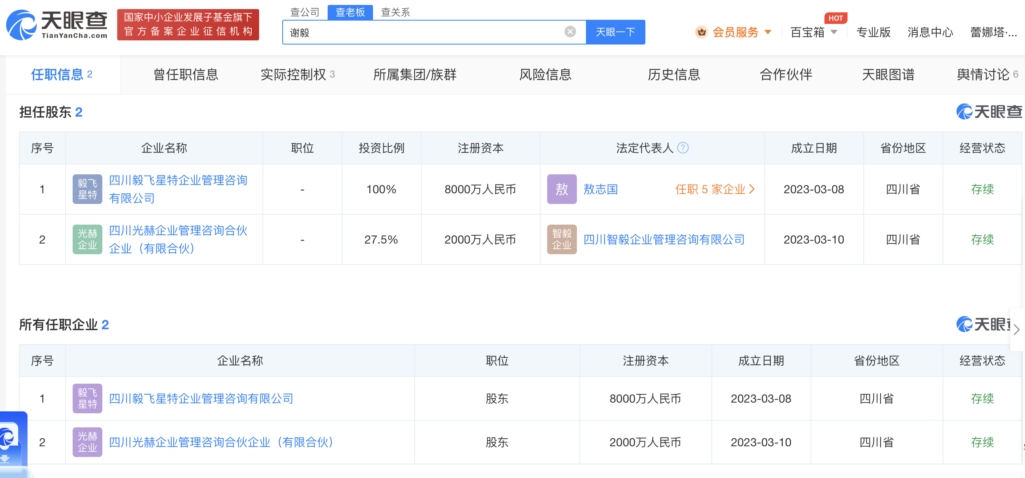Switch to 查公司 search tab
The image size is (1025, 478).
(x=305, y=12)
